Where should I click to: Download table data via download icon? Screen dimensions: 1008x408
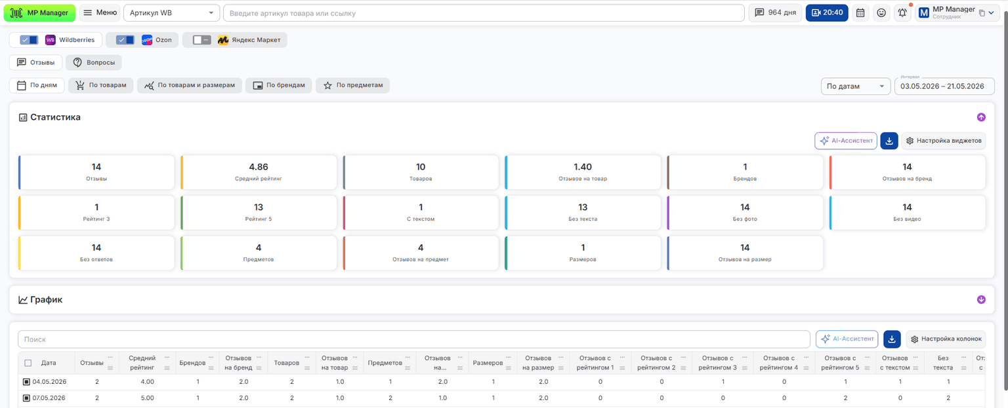coord(892,339)
